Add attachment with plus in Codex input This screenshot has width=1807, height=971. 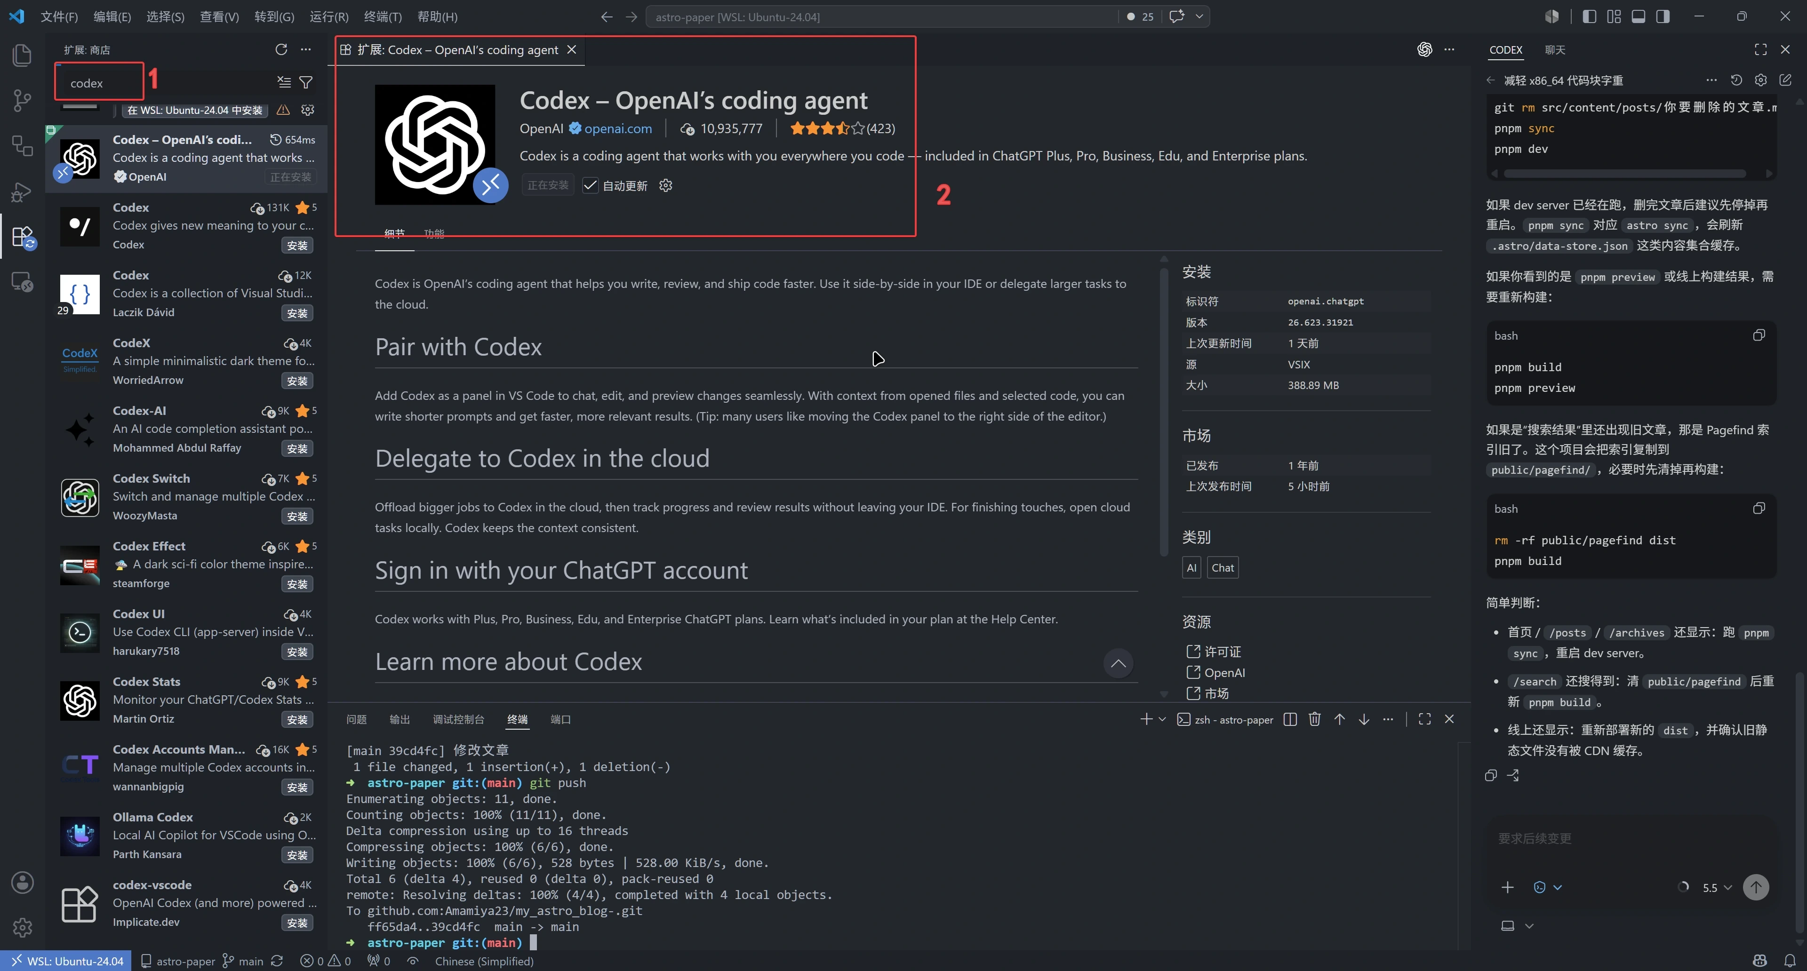pyautogui.click(x=1507, y=887)
